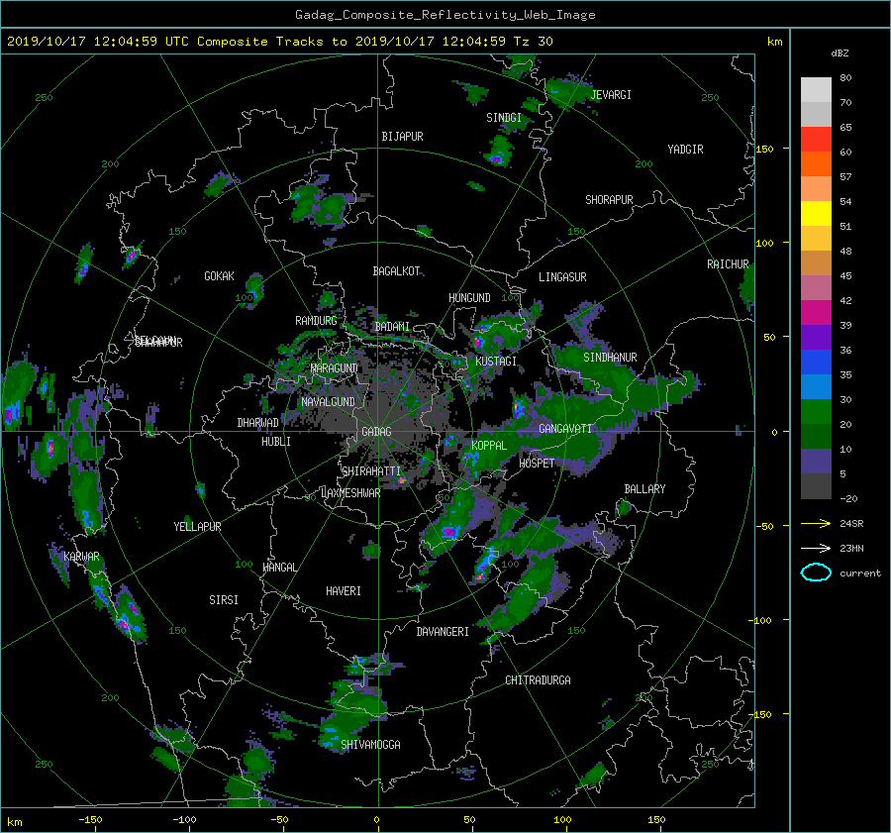891x833 pixels.
Task: Click the SIRSI city label
Action: coord(224,600)
